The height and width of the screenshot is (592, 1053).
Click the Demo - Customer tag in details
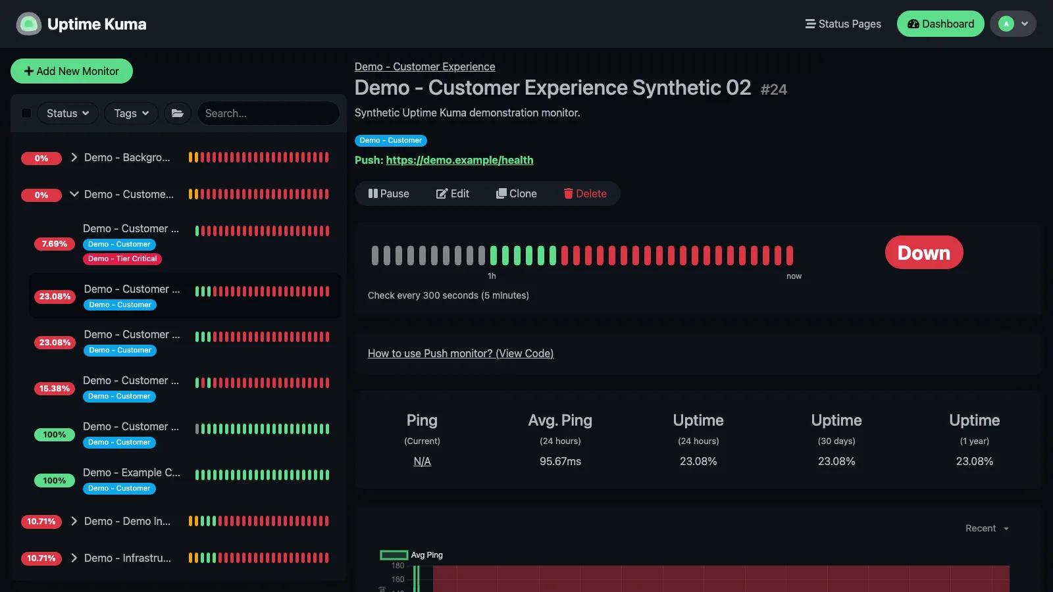click(x=391, y=141)
